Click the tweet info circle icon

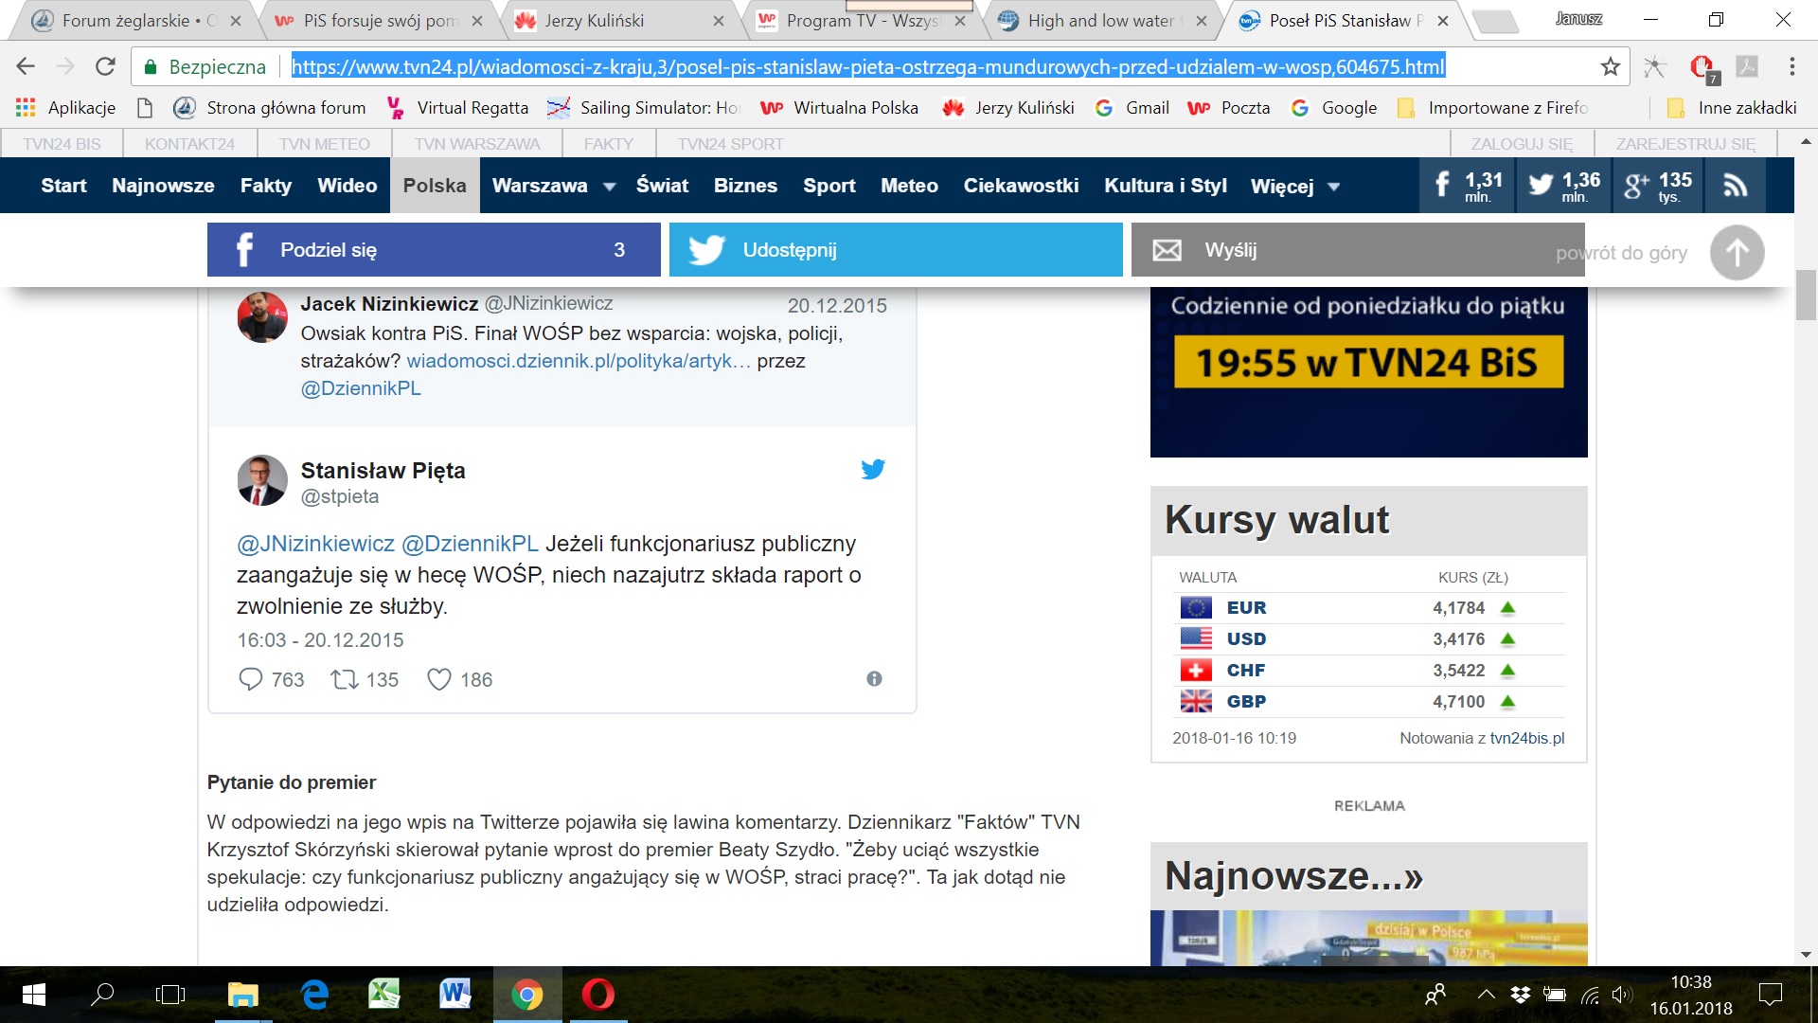coord(874,678)
